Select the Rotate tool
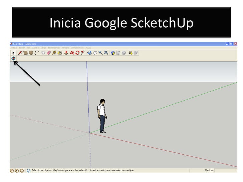 tap(77, 53)
